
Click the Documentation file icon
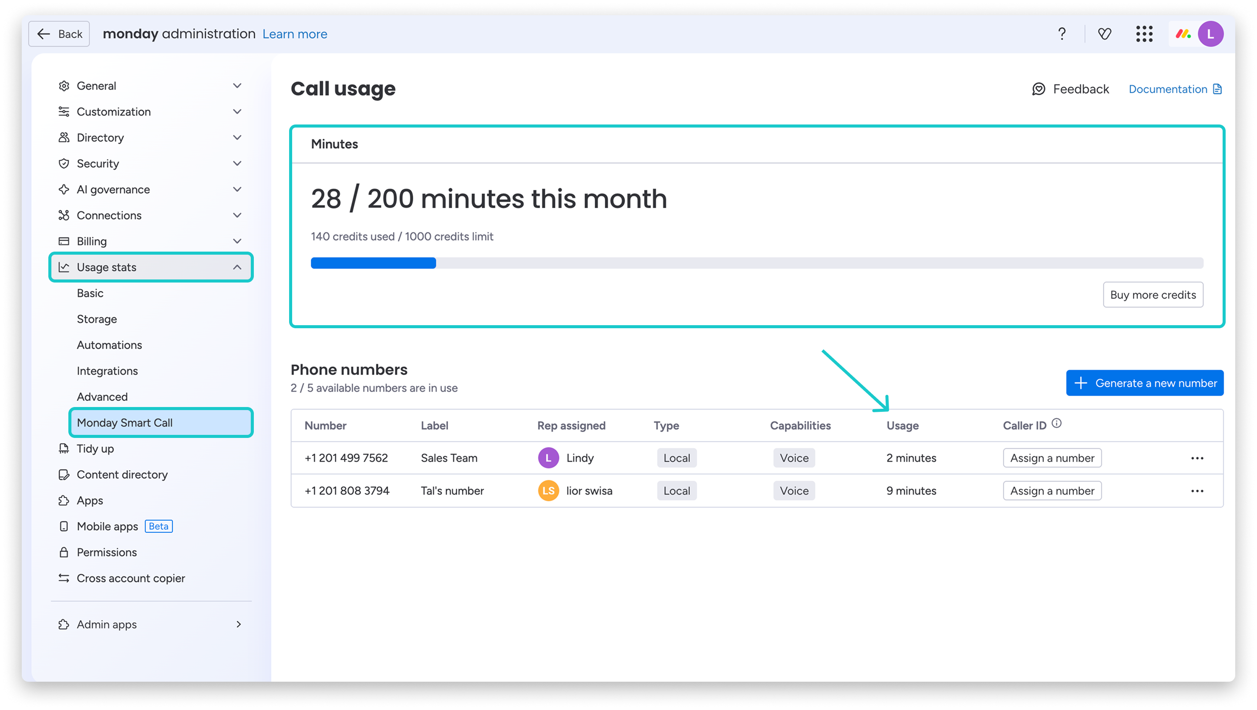[x=1217, y=89]
